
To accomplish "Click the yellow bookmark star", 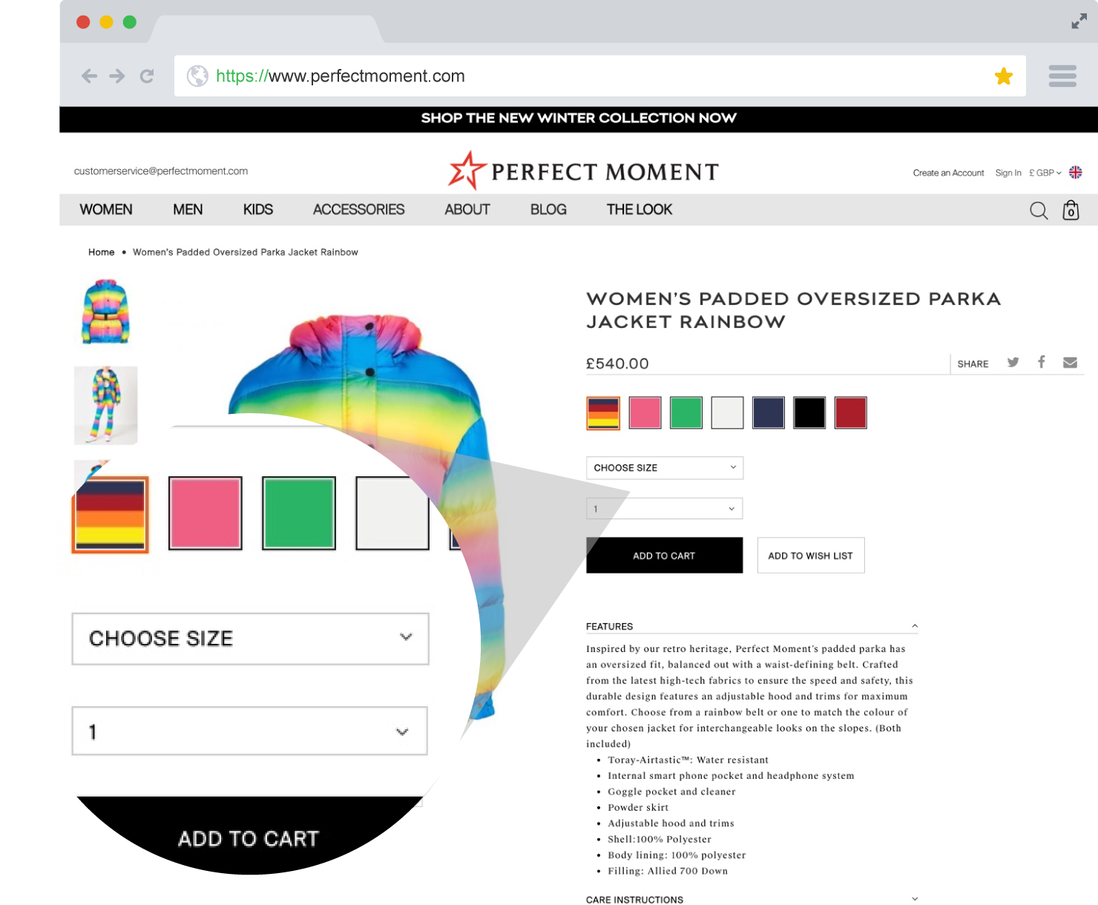I will [1004, 76].
